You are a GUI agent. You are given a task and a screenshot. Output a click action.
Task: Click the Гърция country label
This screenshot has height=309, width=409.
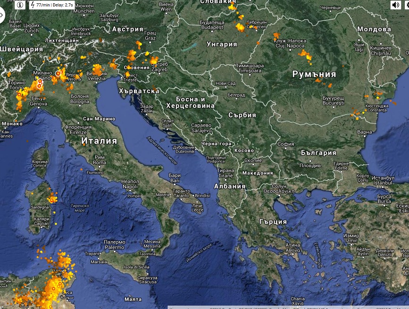coord(273,221)
